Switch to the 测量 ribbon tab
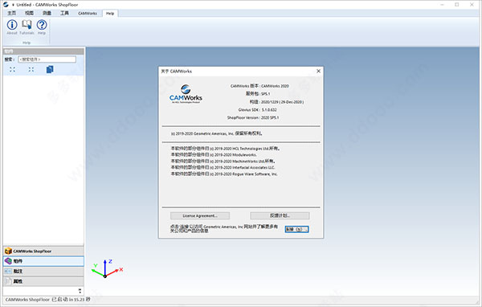 tap(47, 13)
